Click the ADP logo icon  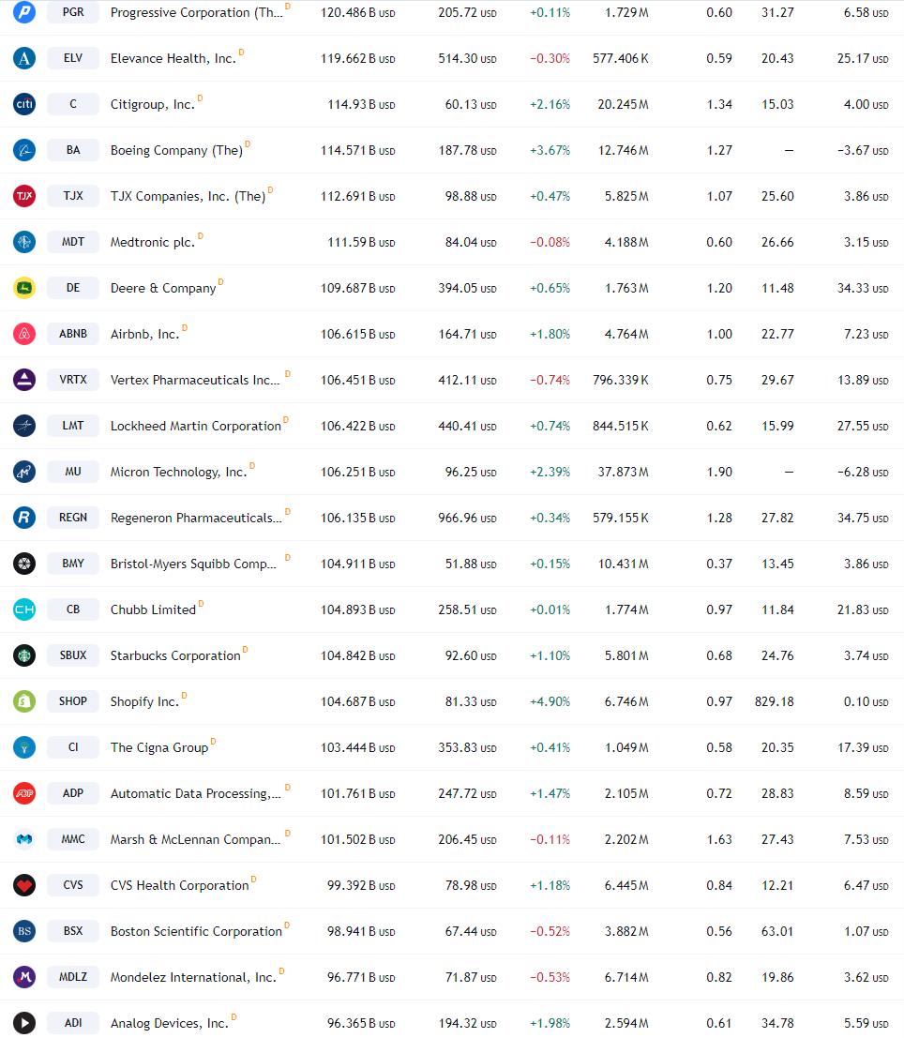pos(24,793)
